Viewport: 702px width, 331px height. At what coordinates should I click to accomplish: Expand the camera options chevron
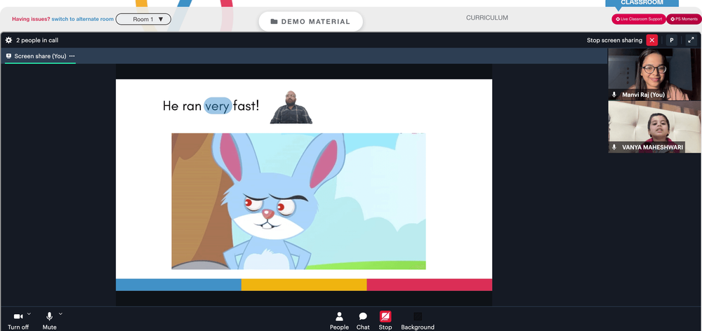pos(29,313)
